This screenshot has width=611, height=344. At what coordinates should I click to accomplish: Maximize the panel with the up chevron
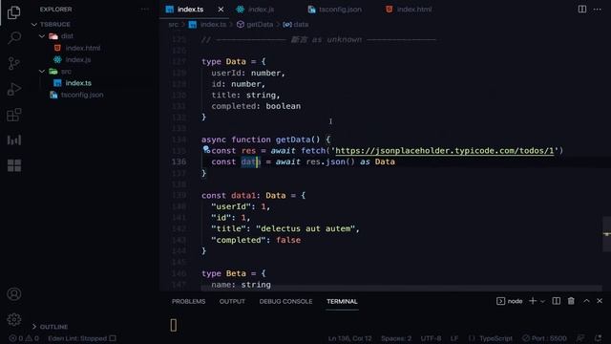(586, 301)
